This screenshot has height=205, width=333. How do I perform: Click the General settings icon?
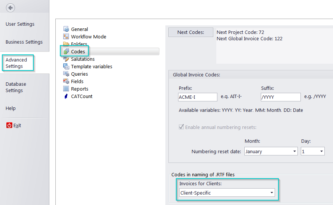(x=66, y=29)
